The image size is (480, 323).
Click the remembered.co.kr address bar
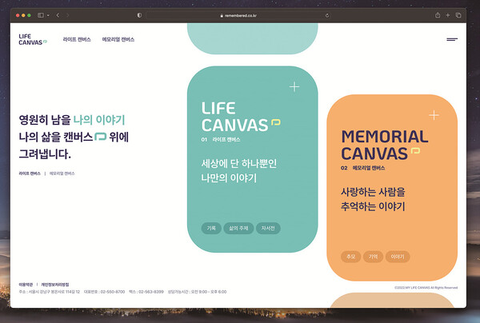tap(240, 15)
